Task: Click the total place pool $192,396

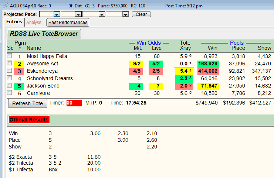Action: (x=234, y=103)
